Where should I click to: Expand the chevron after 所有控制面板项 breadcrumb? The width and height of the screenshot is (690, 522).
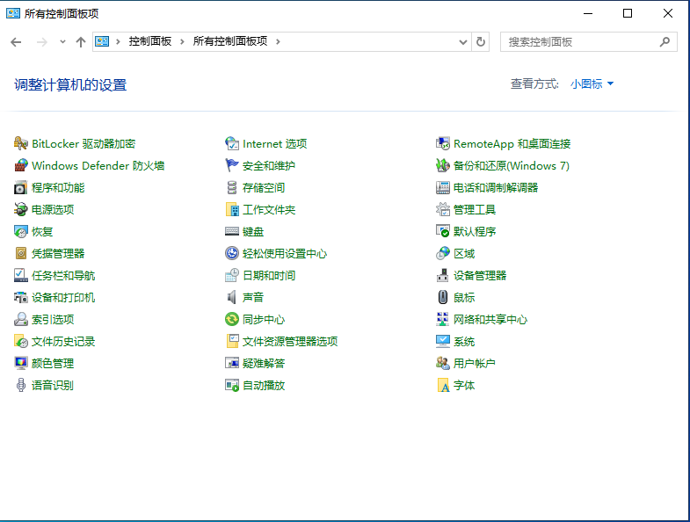(x=278, y=42)
